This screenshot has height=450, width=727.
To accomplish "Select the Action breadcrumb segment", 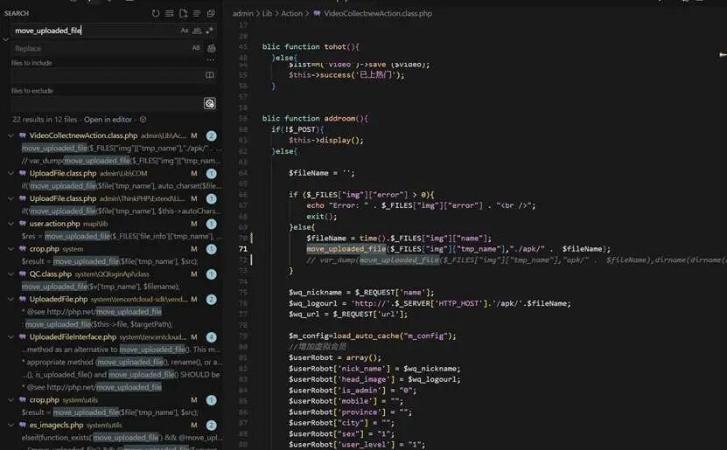I will [291, 14].
